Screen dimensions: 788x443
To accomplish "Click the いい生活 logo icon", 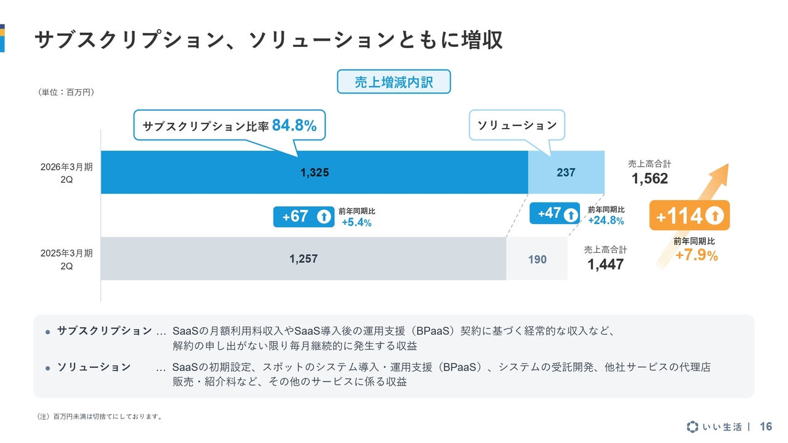I will tap(693, 426).
